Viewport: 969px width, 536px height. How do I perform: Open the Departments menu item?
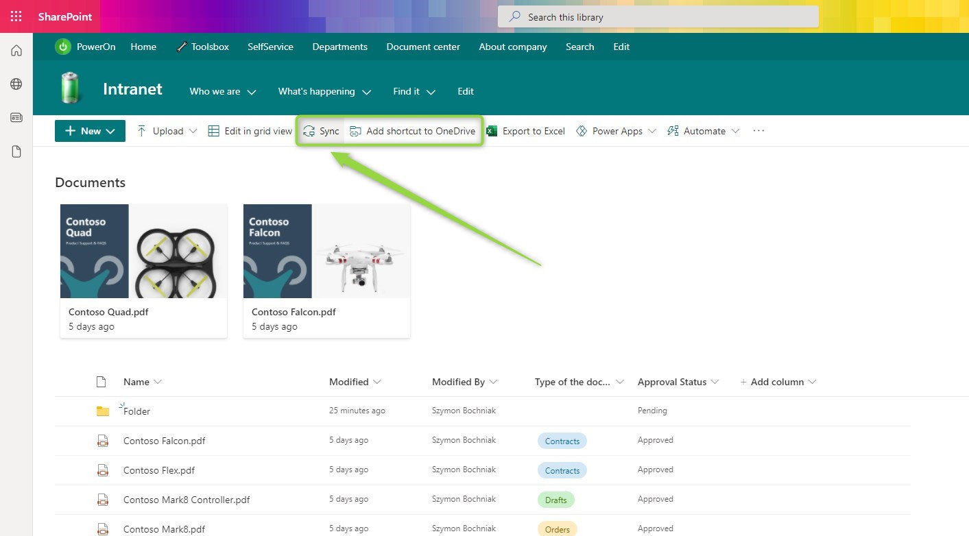tap(339, 47)
